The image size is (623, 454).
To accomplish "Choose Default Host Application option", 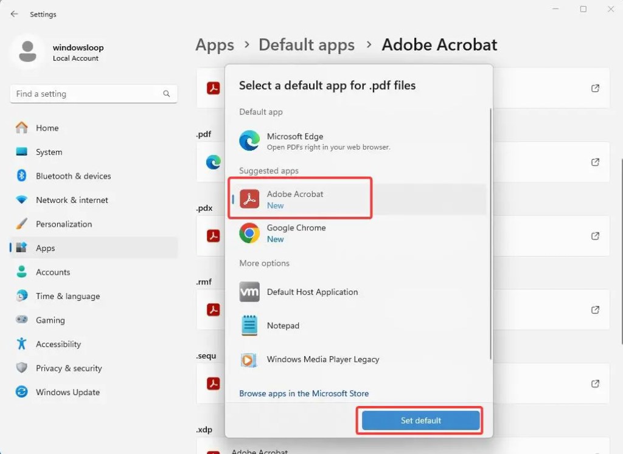I will point(312,292).
